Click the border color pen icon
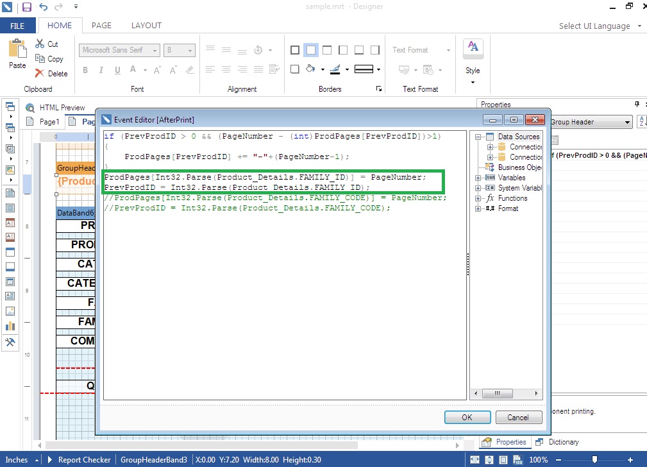 pos(335,69)
